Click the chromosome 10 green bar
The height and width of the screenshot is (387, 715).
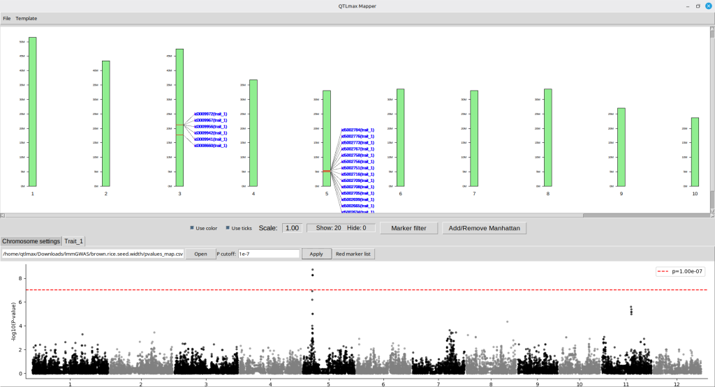(695, 151)
